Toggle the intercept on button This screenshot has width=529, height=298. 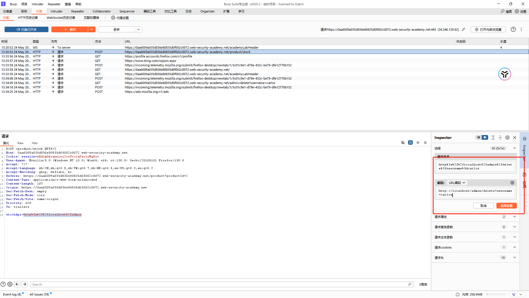tap(27, 30)
